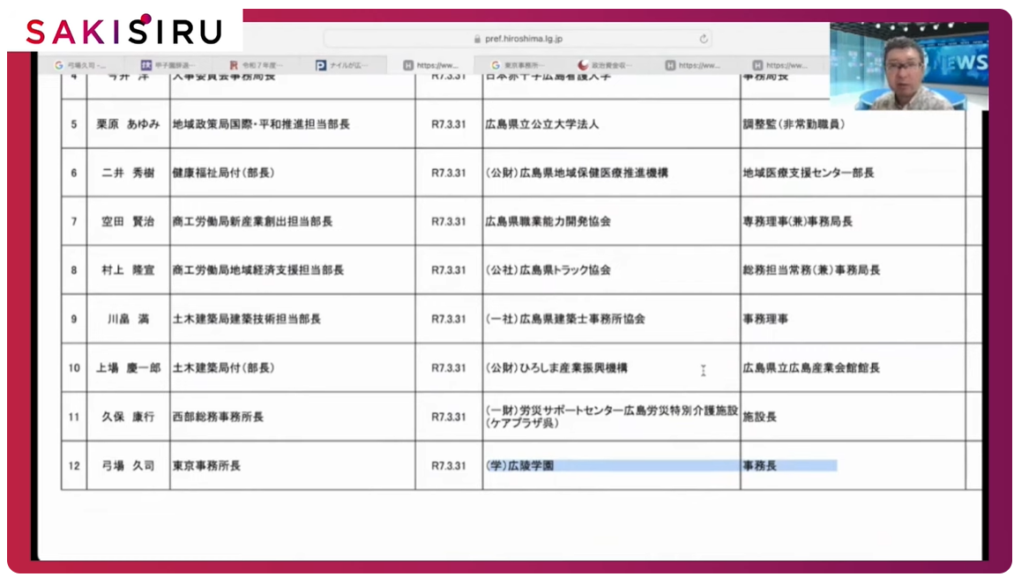Click the reload icon in address bar
This screenshot has height=577, width=1014.
tap(703, 39)
